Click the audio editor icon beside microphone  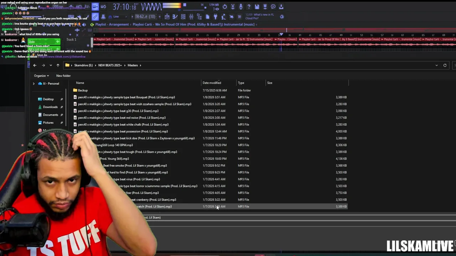click(233, 7)
